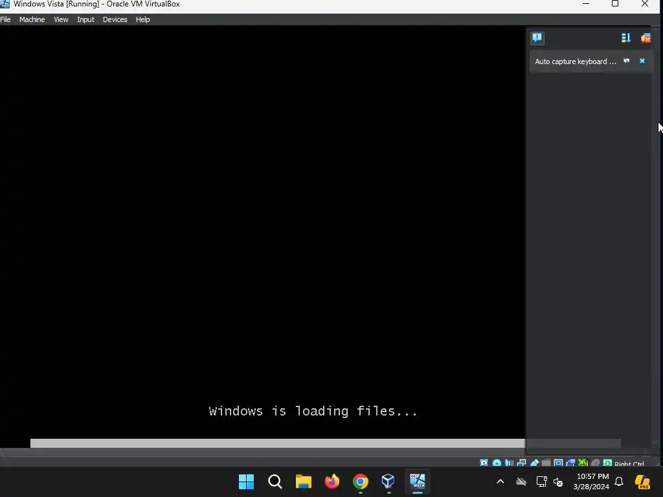Maximize the VirtualBox VM window
This screenshot has width=663, height=497.
point(615,4)
